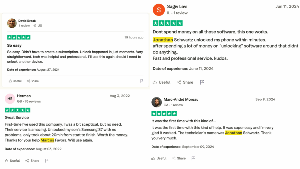Share David Brock's review

[33, 81]
